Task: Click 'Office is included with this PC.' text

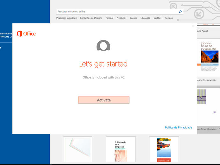Action: [104, 77]
